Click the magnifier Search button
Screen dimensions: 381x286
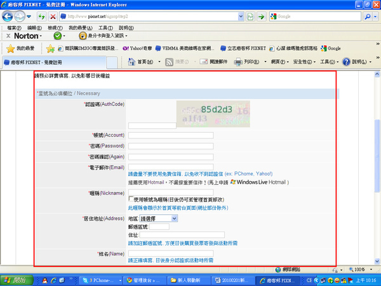pyautogui.click(x=368, y=17)
